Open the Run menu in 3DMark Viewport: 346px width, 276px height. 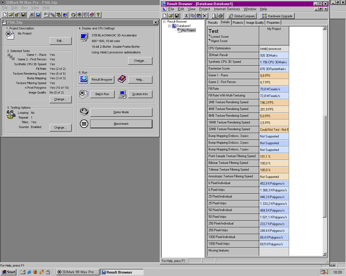coord(24,8)
